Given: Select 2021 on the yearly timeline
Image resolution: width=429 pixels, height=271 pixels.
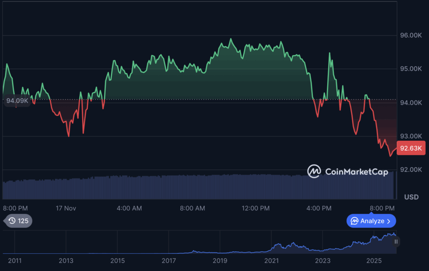Looking at the screenshot, I should pos(271,261).
